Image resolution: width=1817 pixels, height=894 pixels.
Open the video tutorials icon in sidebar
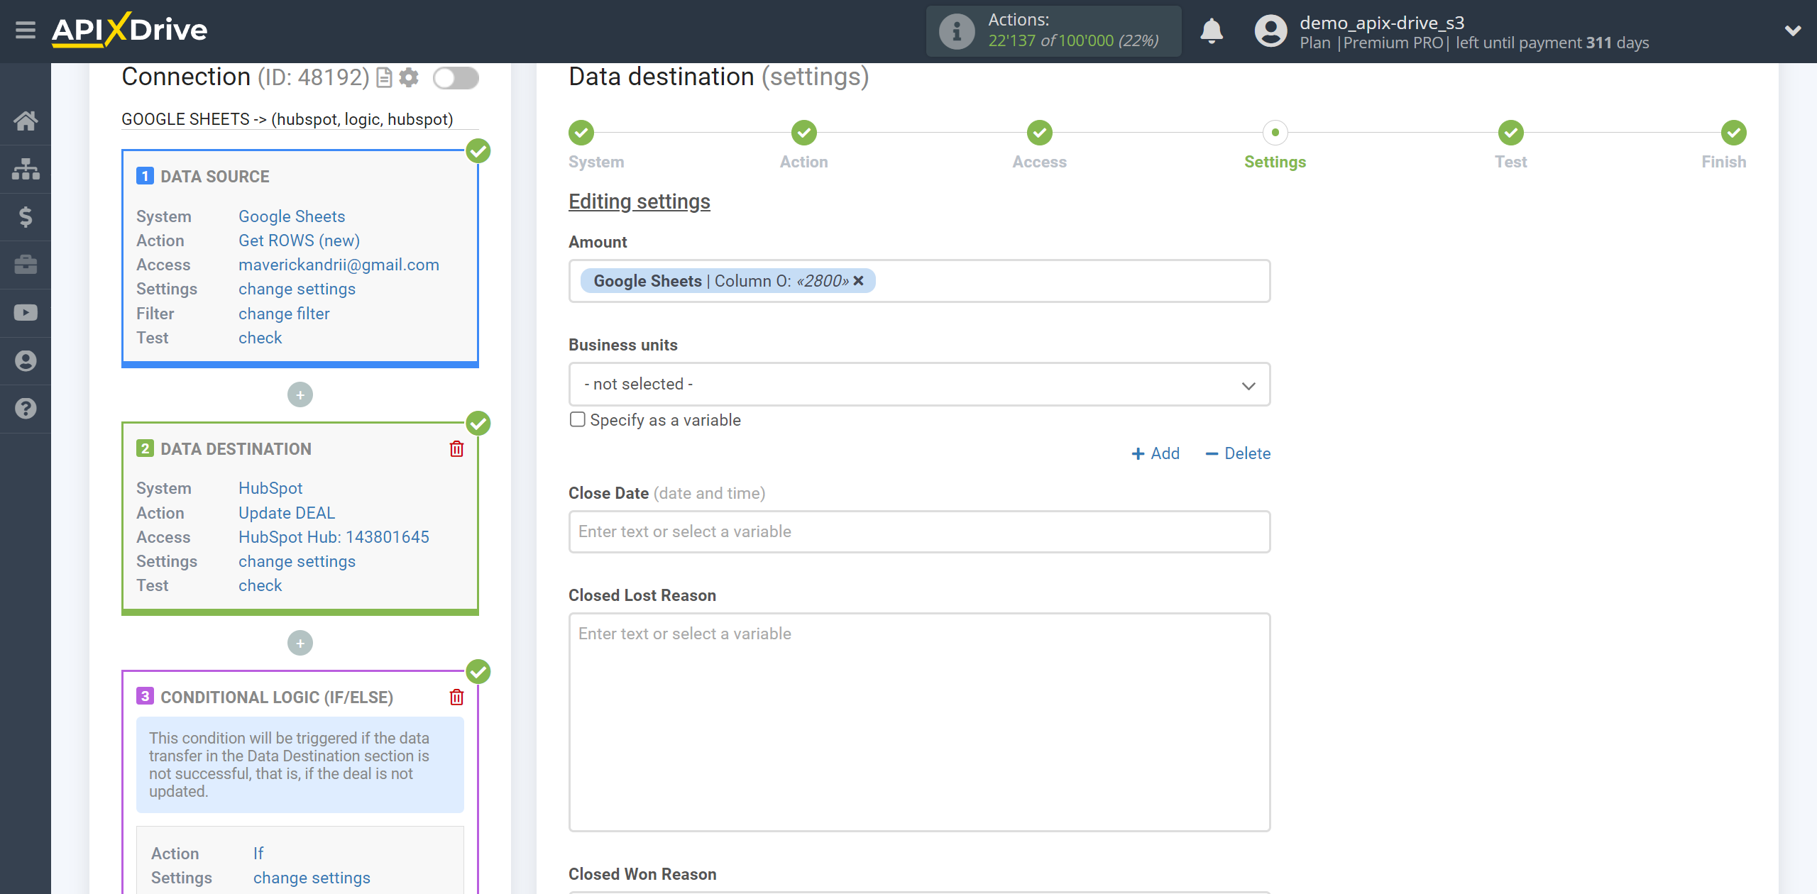(26, 313)
